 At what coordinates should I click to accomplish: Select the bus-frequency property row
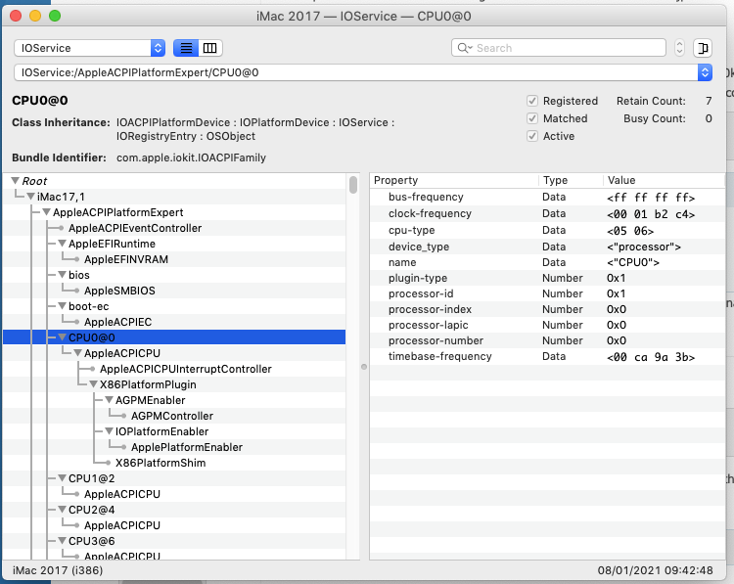[547, 197]
